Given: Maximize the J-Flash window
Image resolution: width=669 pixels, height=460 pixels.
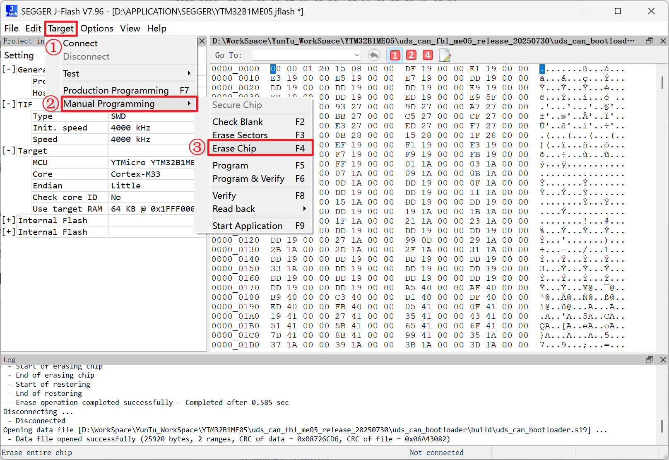Looking at the screenshot, I should click(618, 11).
